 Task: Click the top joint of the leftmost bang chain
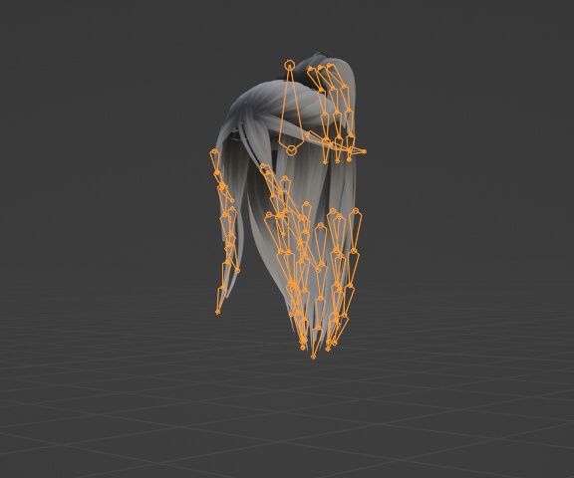311,69
